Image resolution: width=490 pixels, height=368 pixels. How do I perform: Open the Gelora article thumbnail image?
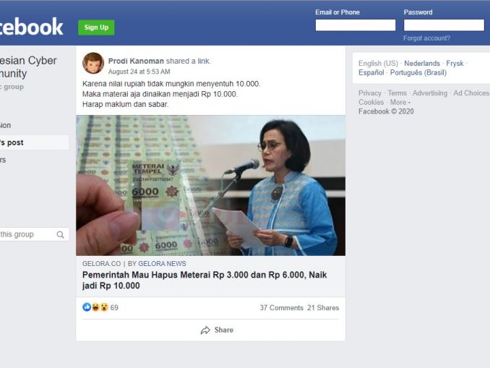pos(210,185)
